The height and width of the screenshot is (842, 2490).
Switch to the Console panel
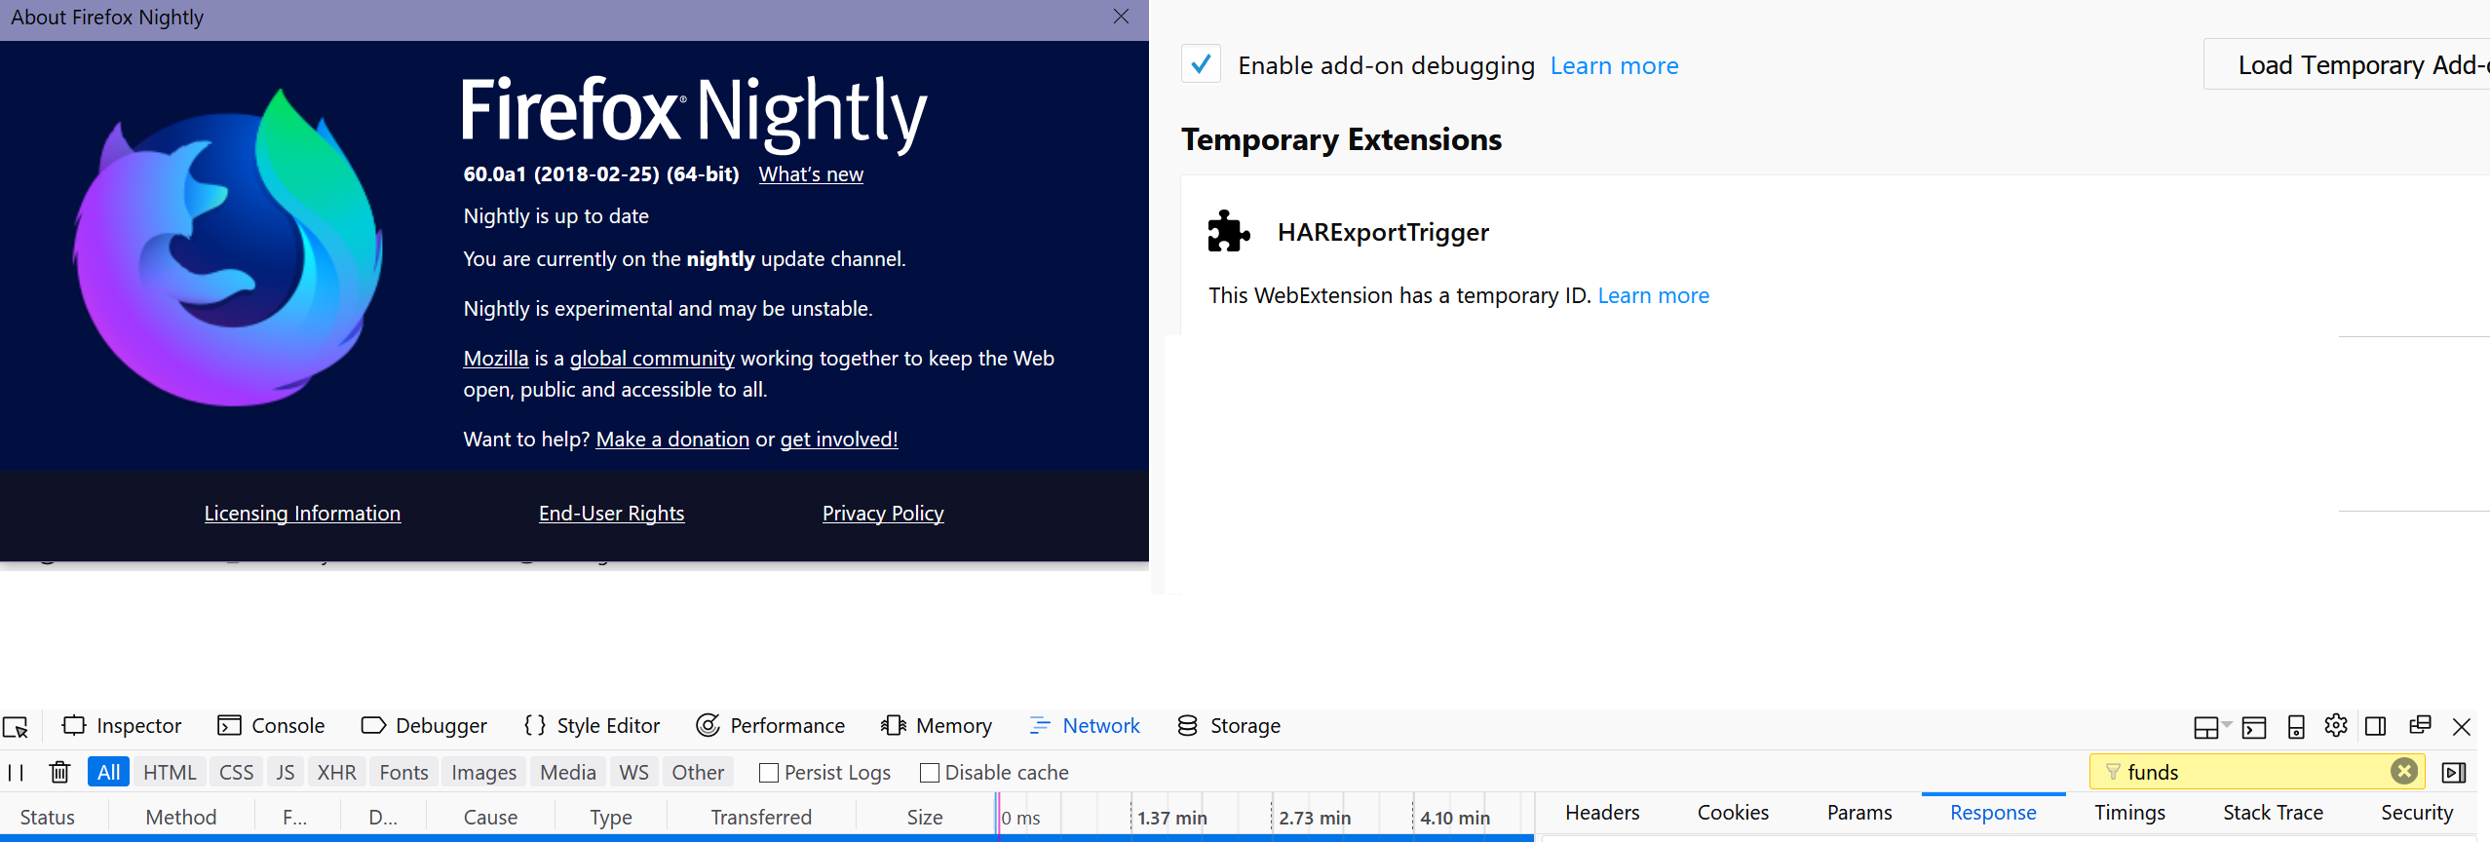[x=271, y=726]
